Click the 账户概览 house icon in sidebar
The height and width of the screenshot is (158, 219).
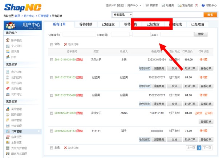point(8,40)
